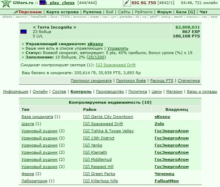Click the Terra Incognita syndicate emblem
This screenshot has height=187, width=220.
pos(23,32)
